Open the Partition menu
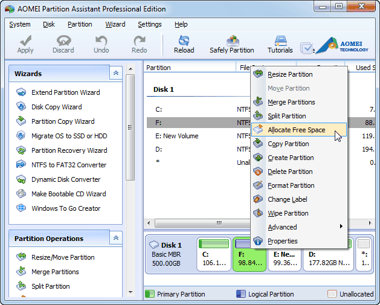This screenshot has height=305, width=380. pyautogui.click(x=80, y=24)
